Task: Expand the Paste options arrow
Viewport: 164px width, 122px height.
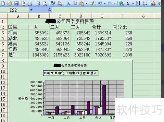Action: (x=86, y=4)
